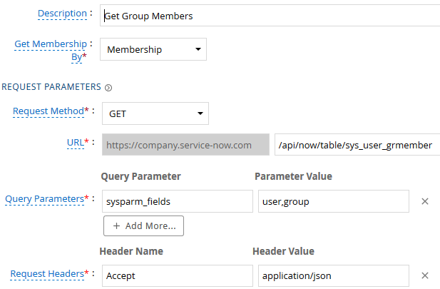Image resolution: width=440 pixels, height=289 pixels.
Task: Click the application/json header value field
Action: [333, 276]
